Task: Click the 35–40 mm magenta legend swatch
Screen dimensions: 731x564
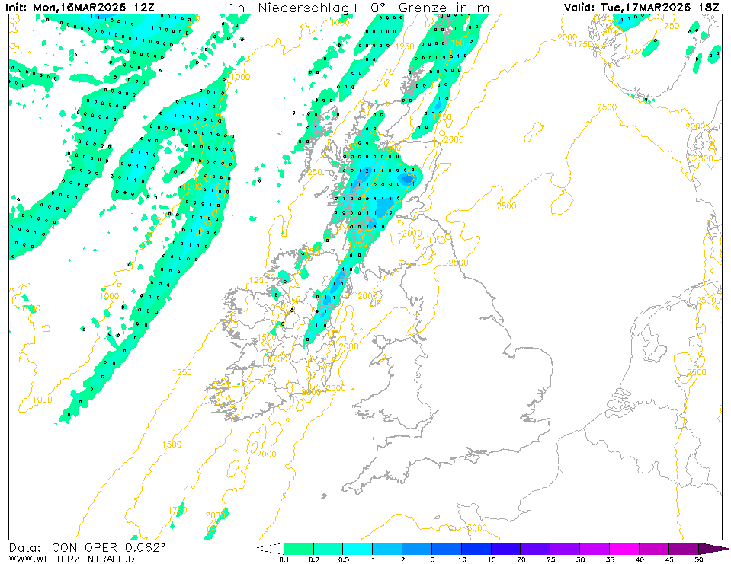Action: click(x=625, y=548)
